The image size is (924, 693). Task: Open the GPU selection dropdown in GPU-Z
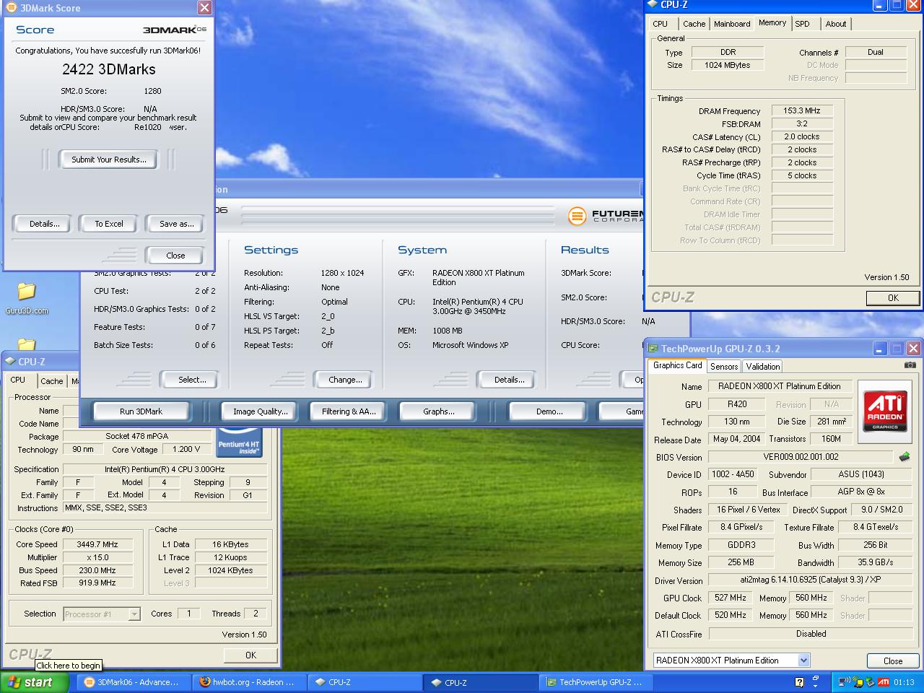(803, 660)
